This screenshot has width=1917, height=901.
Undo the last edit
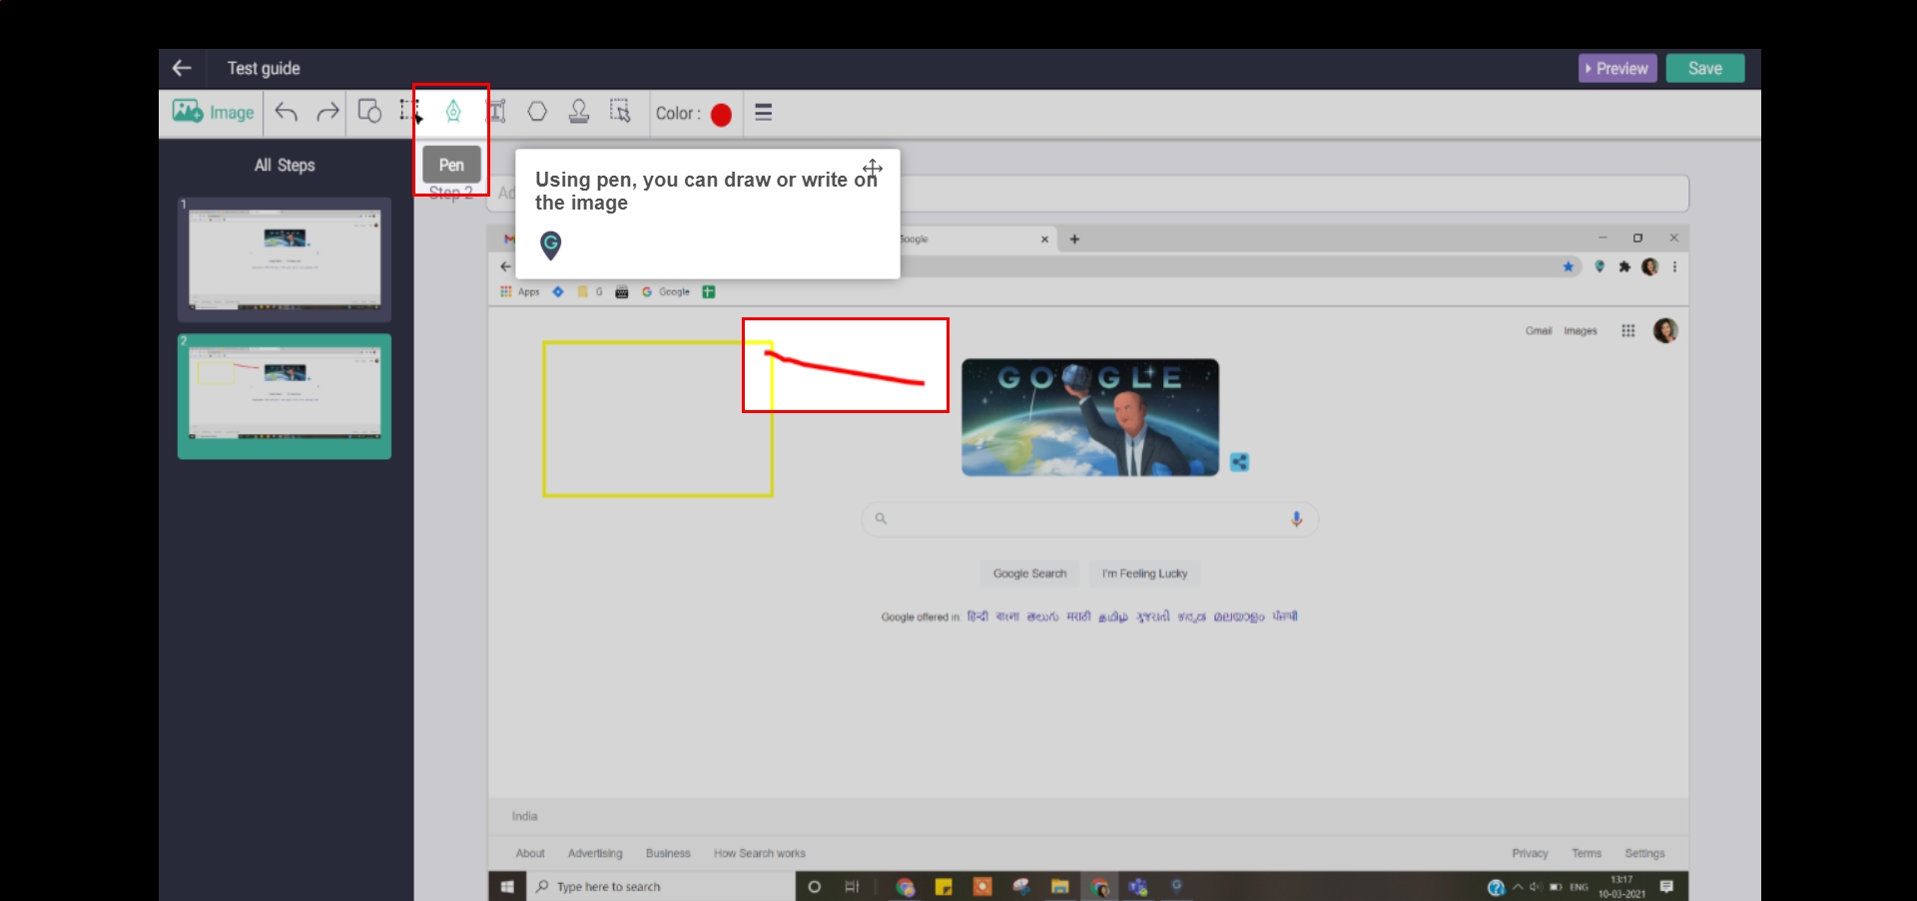287,112
